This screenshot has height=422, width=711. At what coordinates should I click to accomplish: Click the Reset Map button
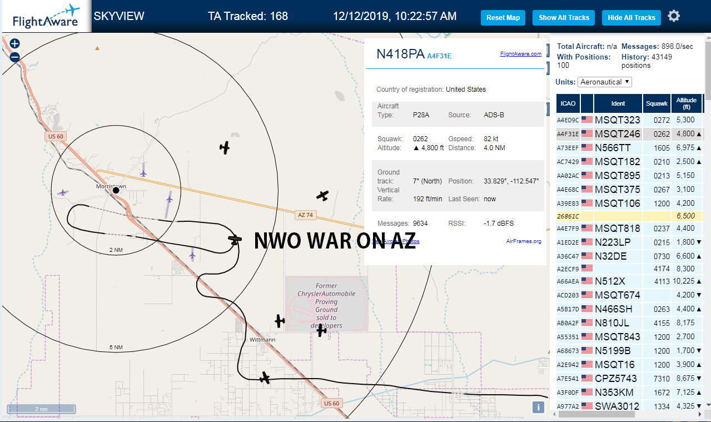pyautogui.click(x=503, y=18)
